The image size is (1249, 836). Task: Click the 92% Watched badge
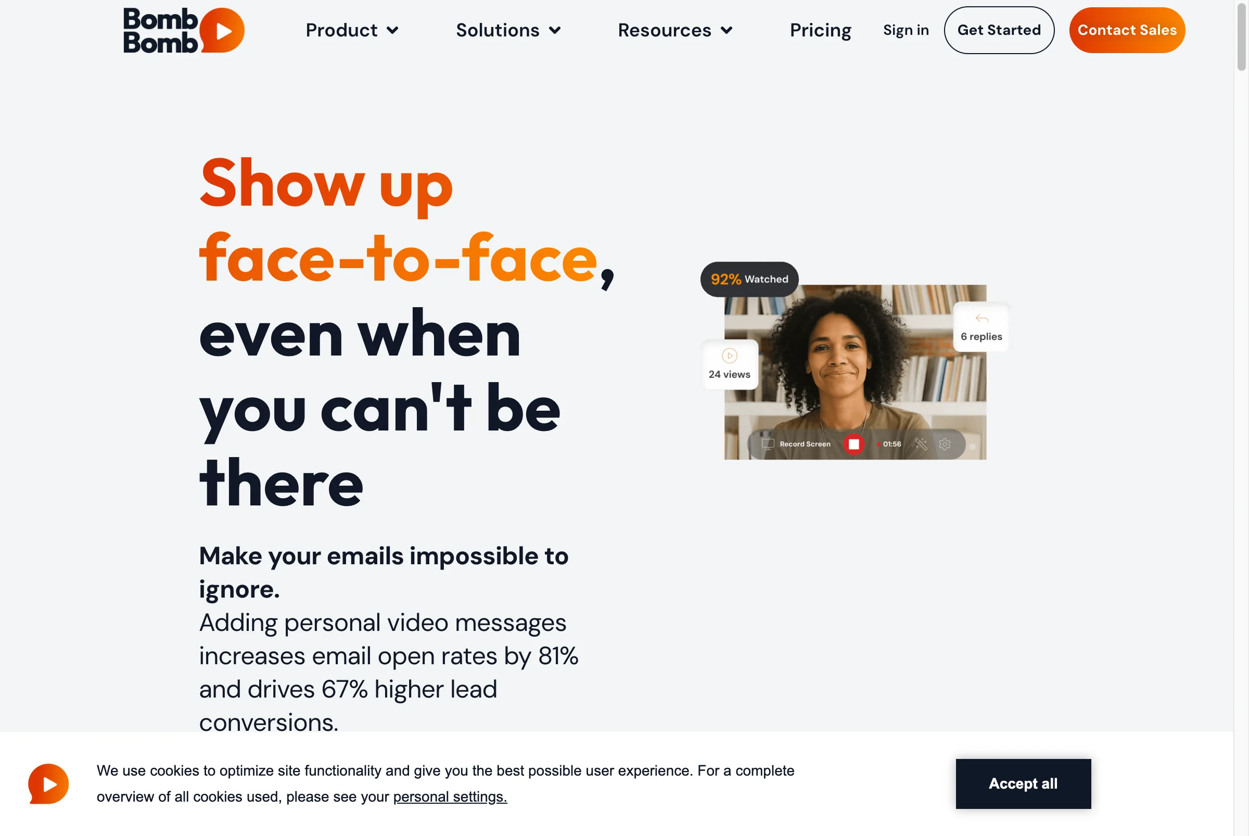point(749,279)
